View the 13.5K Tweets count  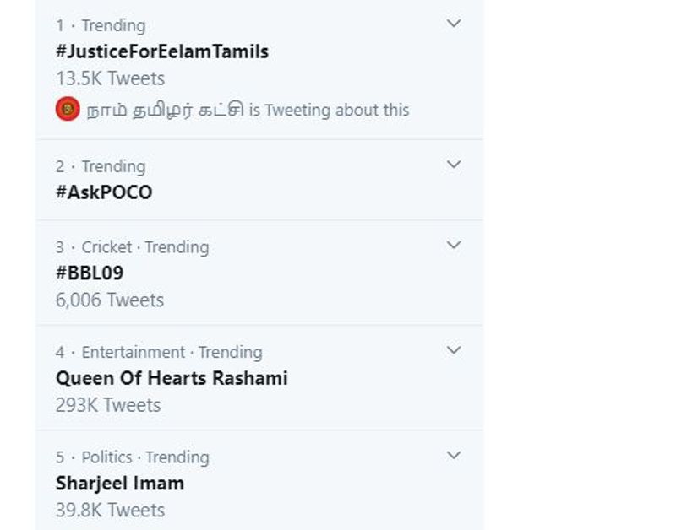[x=110, y=78]
